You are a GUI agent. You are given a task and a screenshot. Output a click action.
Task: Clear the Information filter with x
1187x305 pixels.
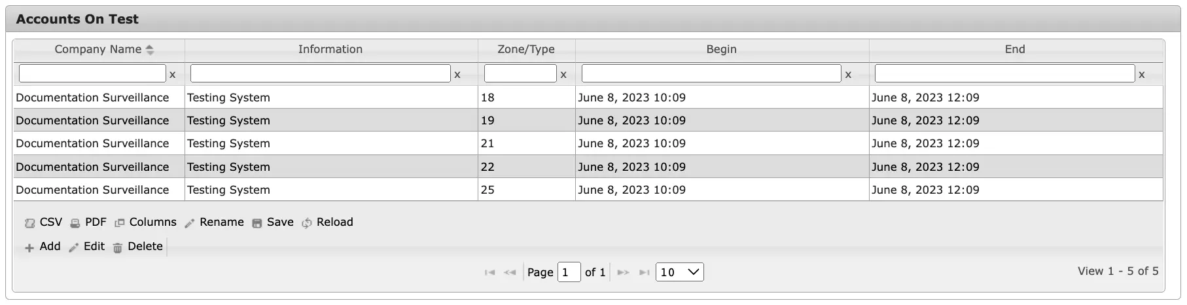(457, 75)
